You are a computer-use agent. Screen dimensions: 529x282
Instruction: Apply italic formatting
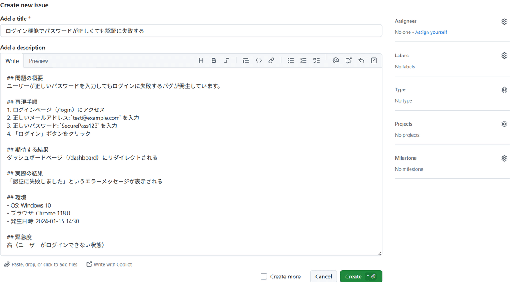tap(226, 60)
